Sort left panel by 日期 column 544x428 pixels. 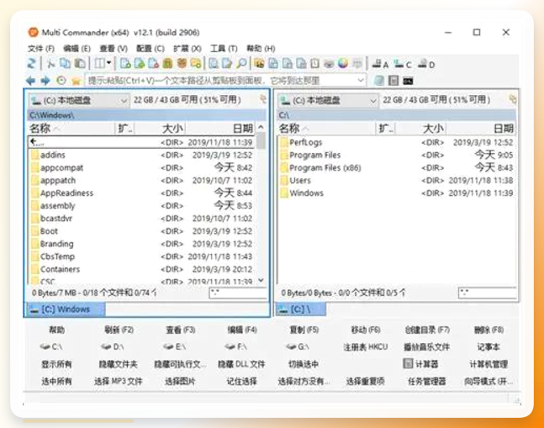(220, 129)
